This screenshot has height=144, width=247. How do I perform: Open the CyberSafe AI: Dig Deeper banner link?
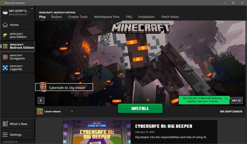tap(64, 87)
